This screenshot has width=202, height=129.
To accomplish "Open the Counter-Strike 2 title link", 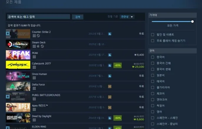I will pyautogui.click(x=41, y=32).
